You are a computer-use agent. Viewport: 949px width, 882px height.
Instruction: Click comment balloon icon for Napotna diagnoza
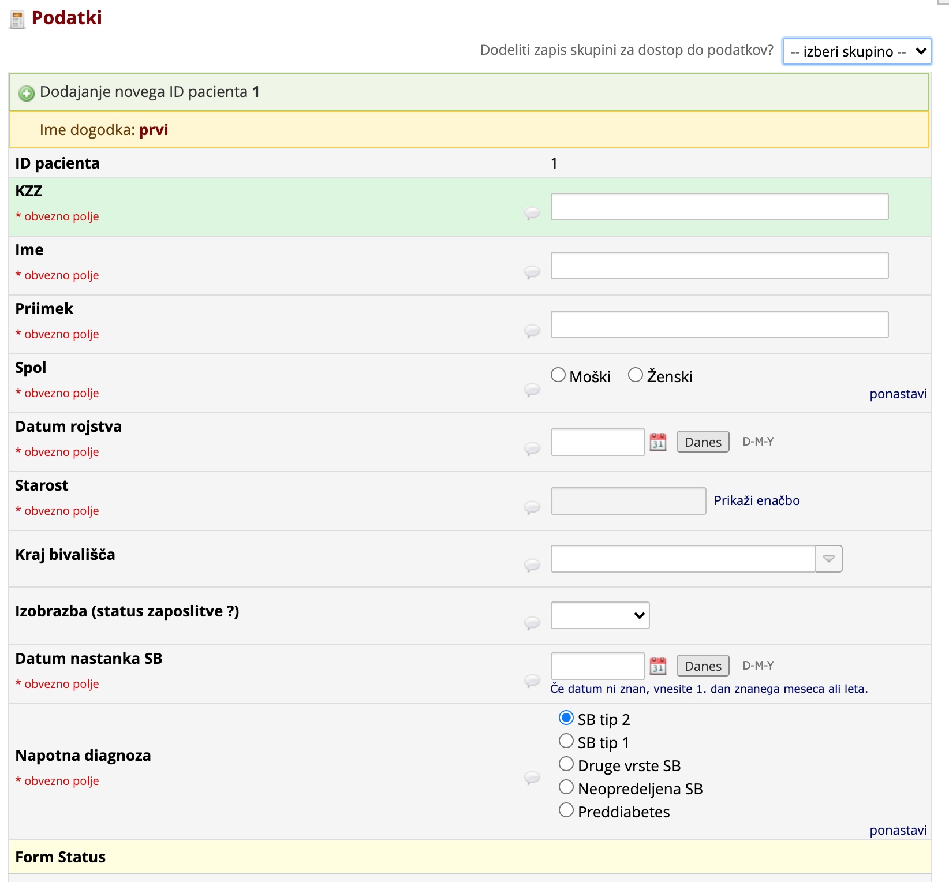click(x=532, y=778)
